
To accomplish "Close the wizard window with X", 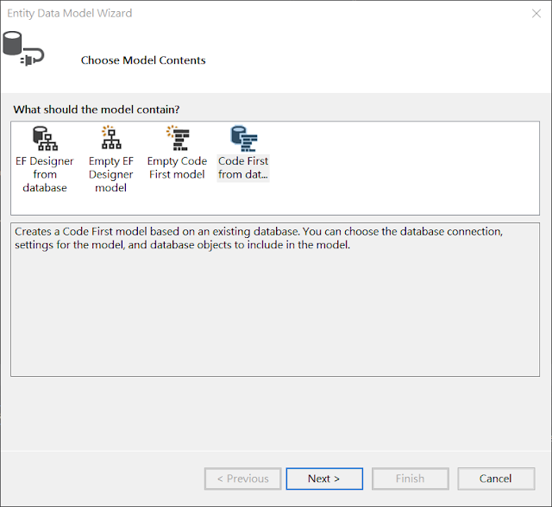I will click(x=536, y=14).
